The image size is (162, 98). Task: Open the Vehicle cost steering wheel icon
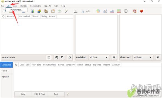tap(126, 11)
